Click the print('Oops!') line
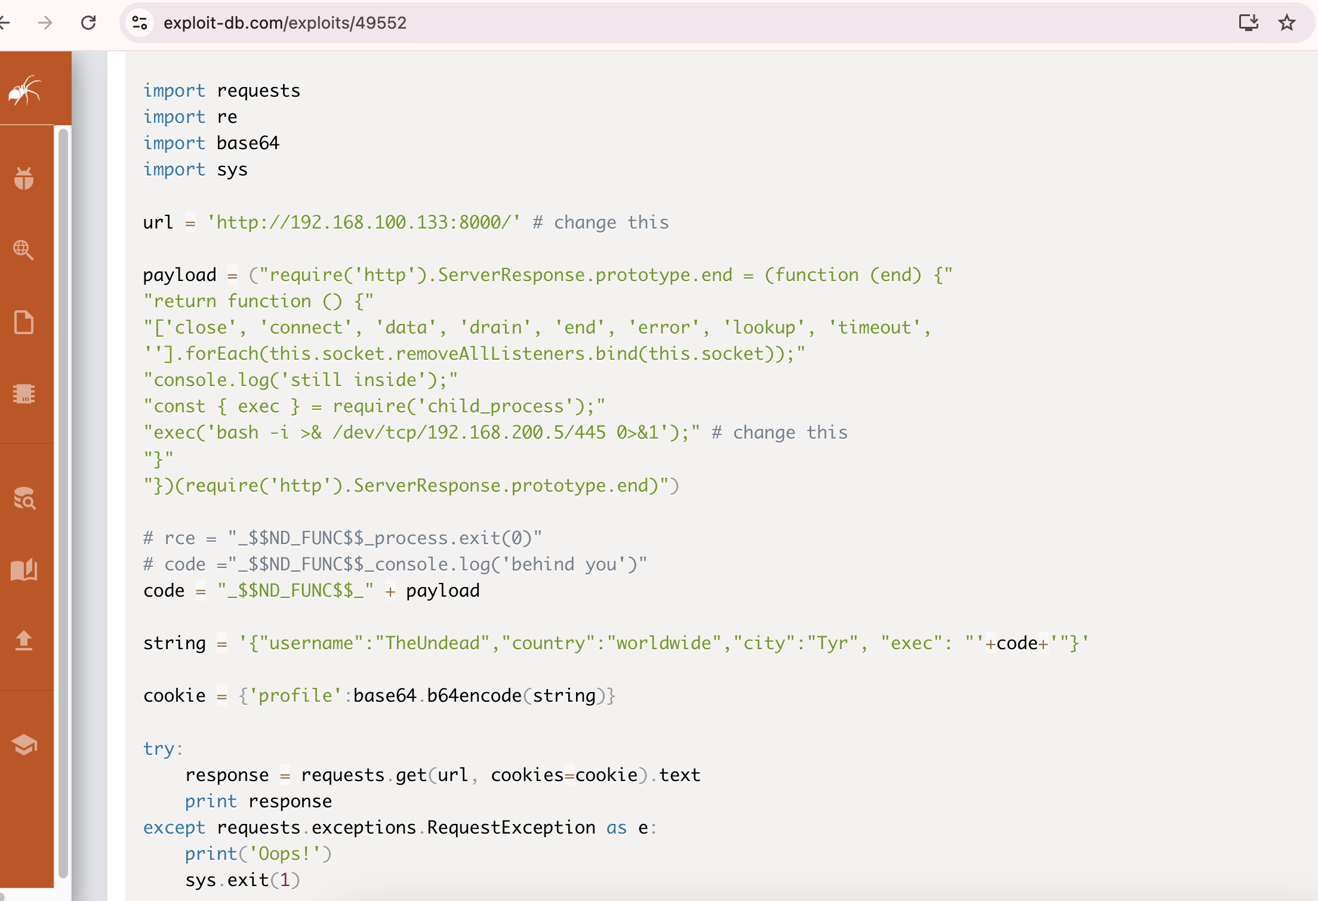This screenshot has height=901, width=1318. pyautogui.click(x=258, y=854)
